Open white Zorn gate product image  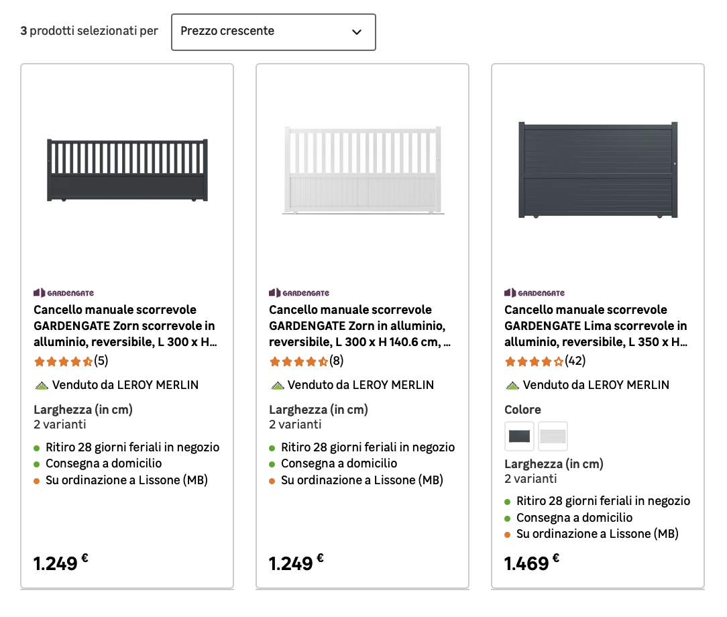(362, 170)
